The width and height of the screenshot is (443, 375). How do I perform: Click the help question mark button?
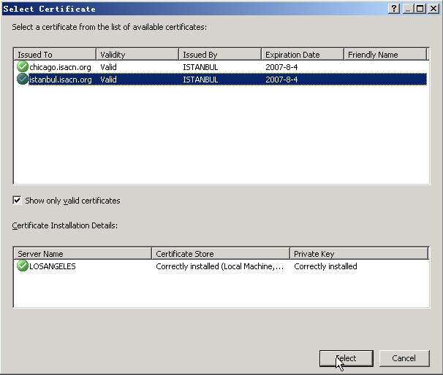(x=394, y=8)
